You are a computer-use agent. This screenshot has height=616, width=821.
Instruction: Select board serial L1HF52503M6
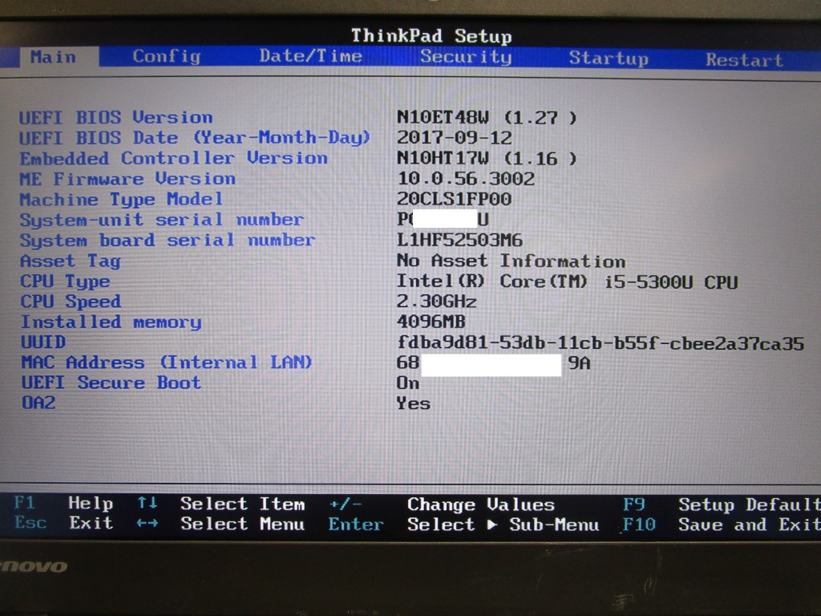[x=459, y=240]
